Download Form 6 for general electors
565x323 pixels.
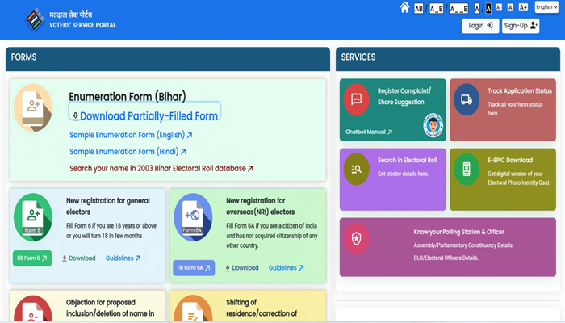[79, 258]
